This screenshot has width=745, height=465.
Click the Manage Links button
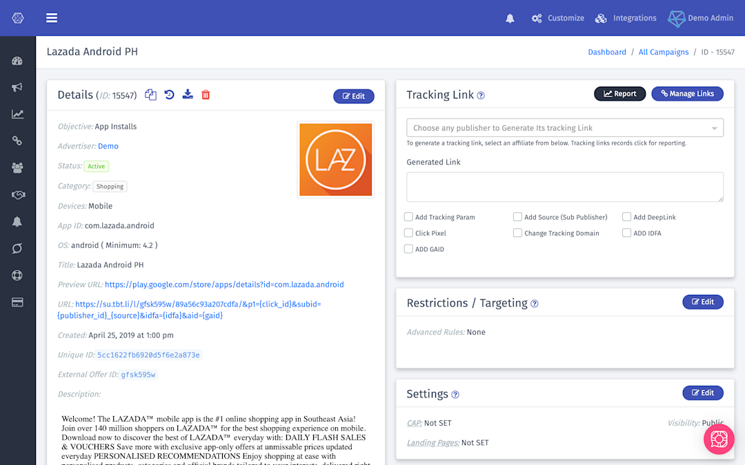(x=687, y=94)
